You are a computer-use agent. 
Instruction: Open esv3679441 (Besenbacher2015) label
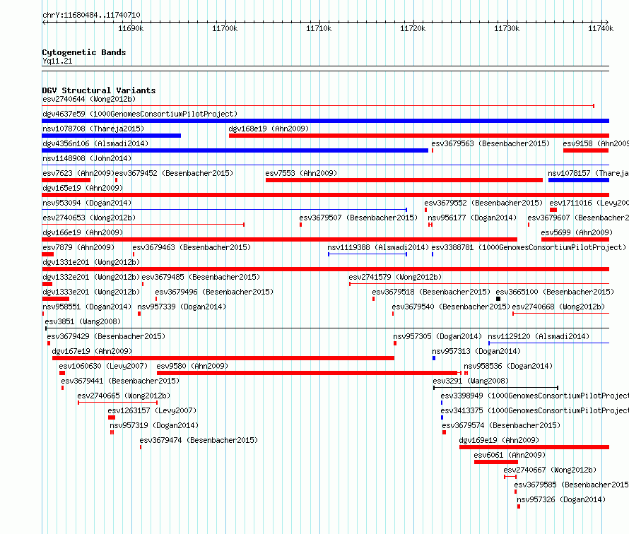[120, 381]
